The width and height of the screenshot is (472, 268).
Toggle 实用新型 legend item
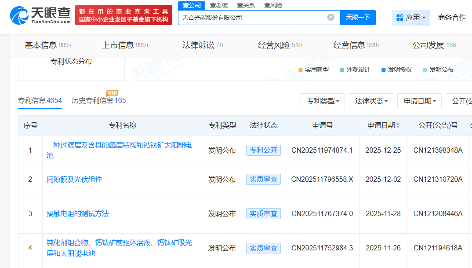(313, 70)
